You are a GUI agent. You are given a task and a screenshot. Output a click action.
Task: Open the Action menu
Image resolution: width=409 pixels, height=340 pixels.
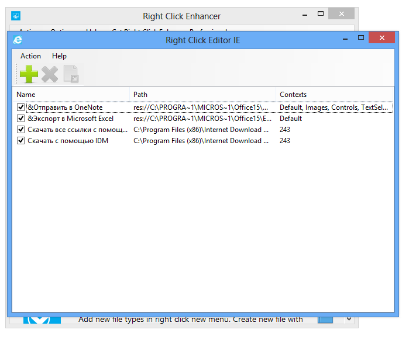click(31, 56)
